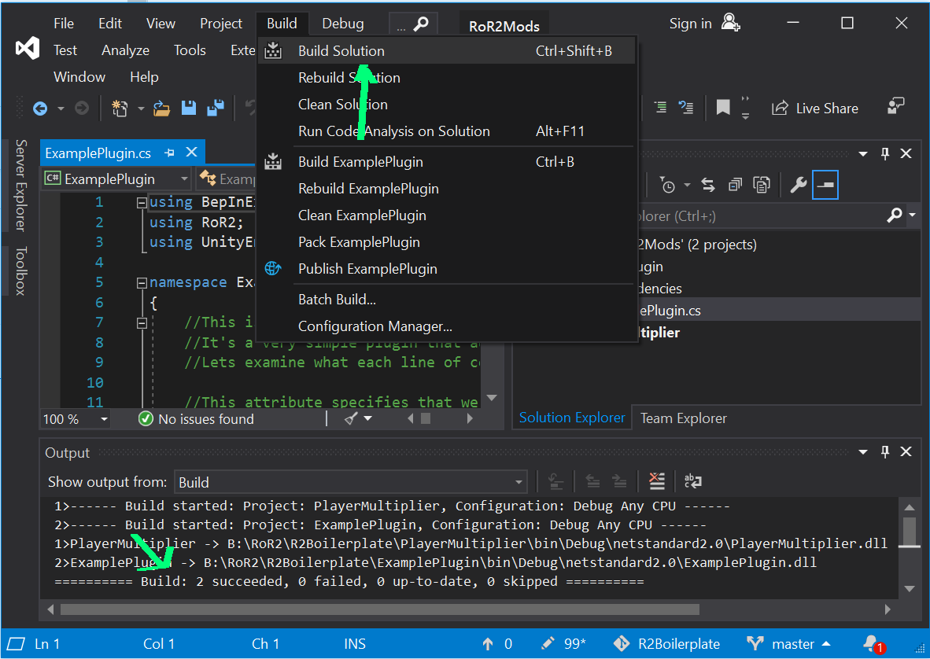930x659 pixels.
Task: Open the Debug menu
Action: pos(343,24)
